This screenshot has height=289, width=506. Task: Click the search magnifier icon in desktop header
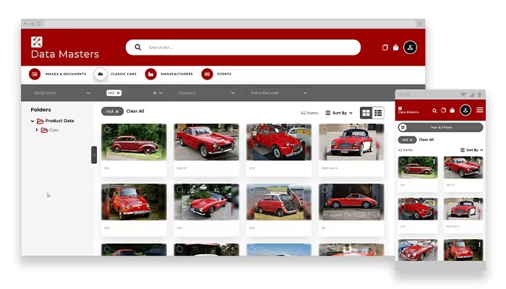click(138, 48)
